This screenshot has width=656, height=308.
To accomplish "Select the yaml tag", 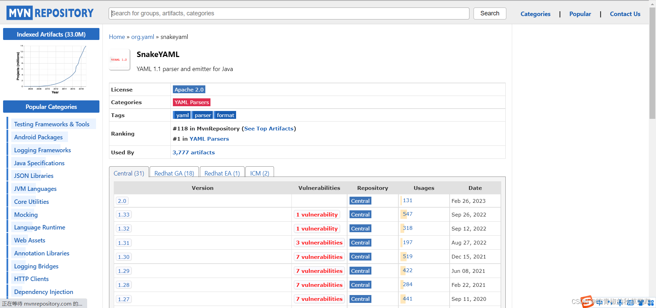I will pos(182,115).
